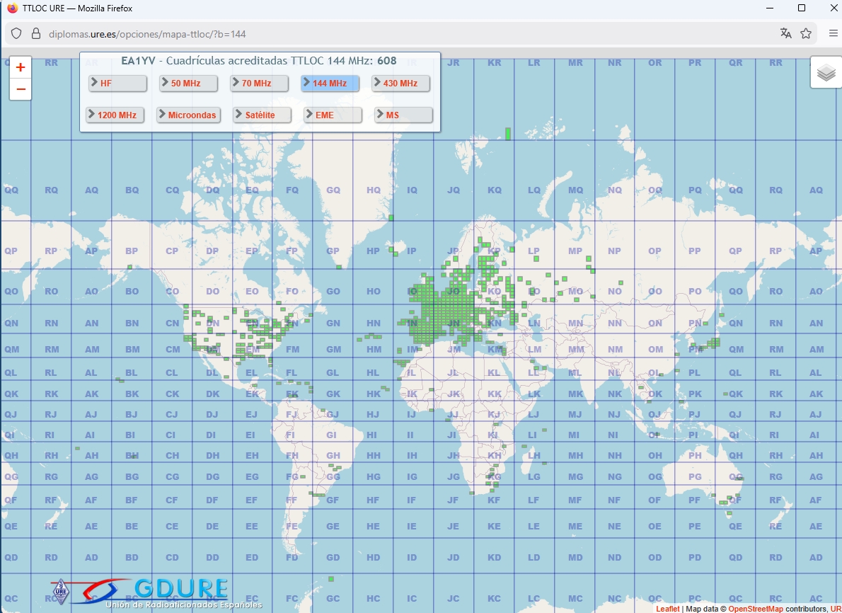Viewport: 842px width, 613px height.
Task: Select the MS mode button
Action: pyautogui.click(x=403, y=115)
